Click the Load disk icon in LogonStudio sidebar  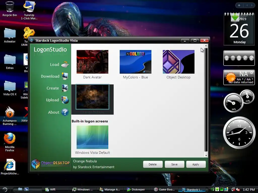[x=65, y=65]
